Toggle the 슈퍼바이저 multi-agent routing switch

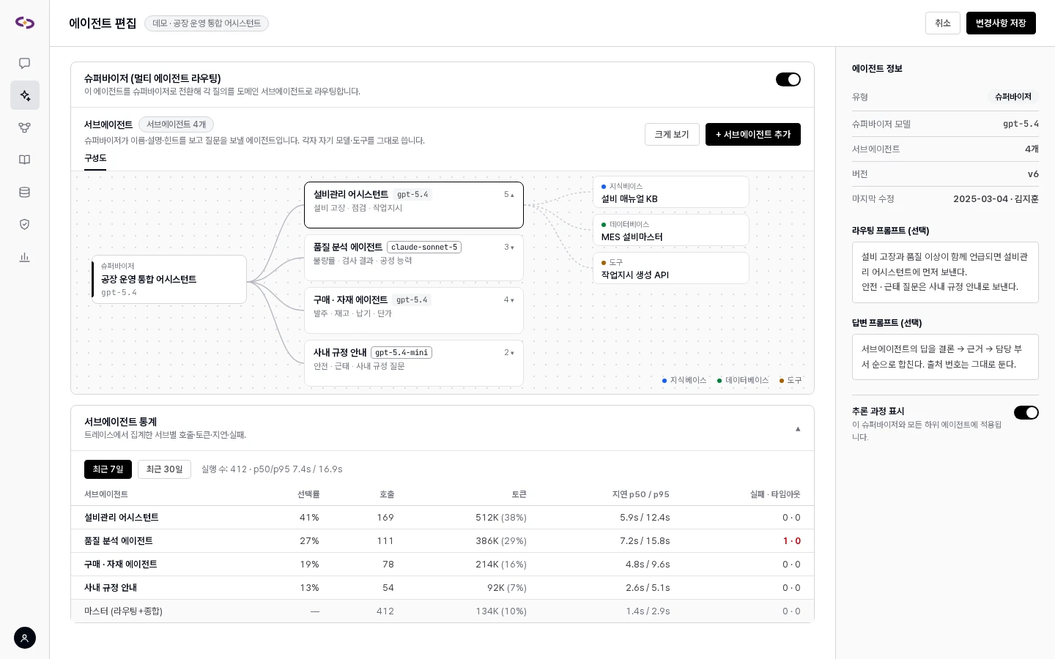pyautogui.click(x=788, y=79)
